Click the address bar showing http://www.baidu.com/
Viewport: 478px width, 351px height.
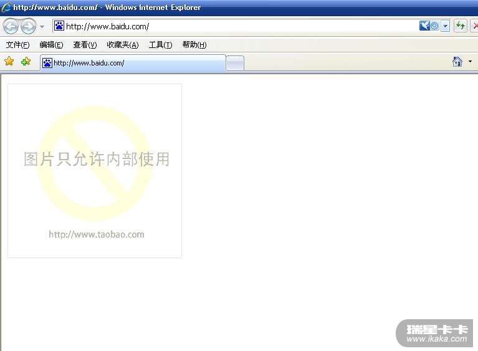(235, 26)
